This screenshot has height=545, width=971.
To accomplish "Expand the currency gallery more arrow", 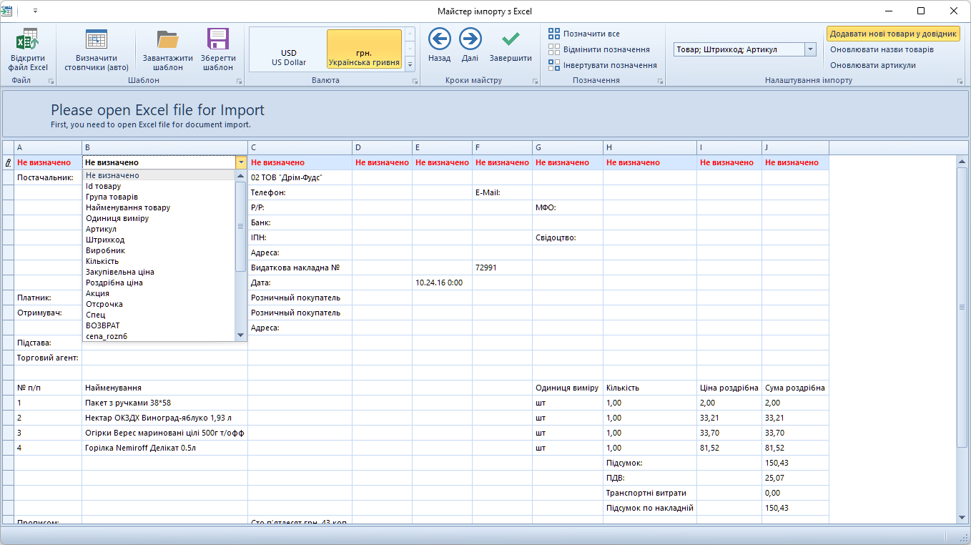I will [410, 64].
